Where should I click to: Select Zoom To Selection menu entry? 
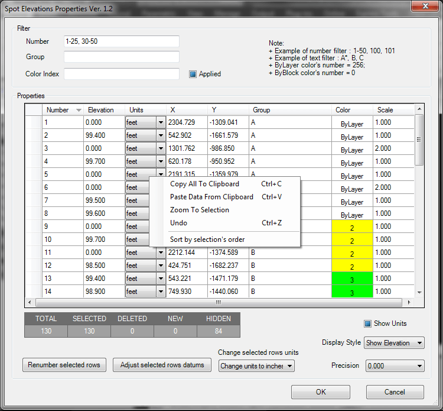(x=225, y=210)
